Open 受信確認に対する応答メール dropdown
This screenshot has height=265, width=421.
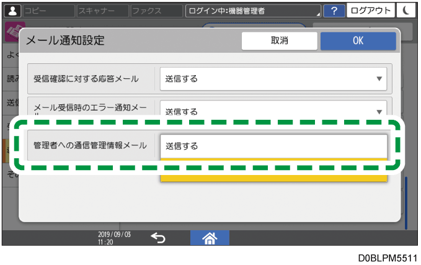point(273,79)
